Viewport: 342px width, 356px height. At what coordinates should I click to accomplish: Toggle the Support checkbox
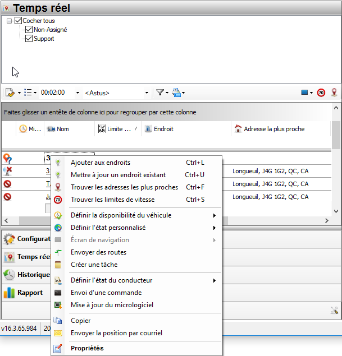pos(29,39)
